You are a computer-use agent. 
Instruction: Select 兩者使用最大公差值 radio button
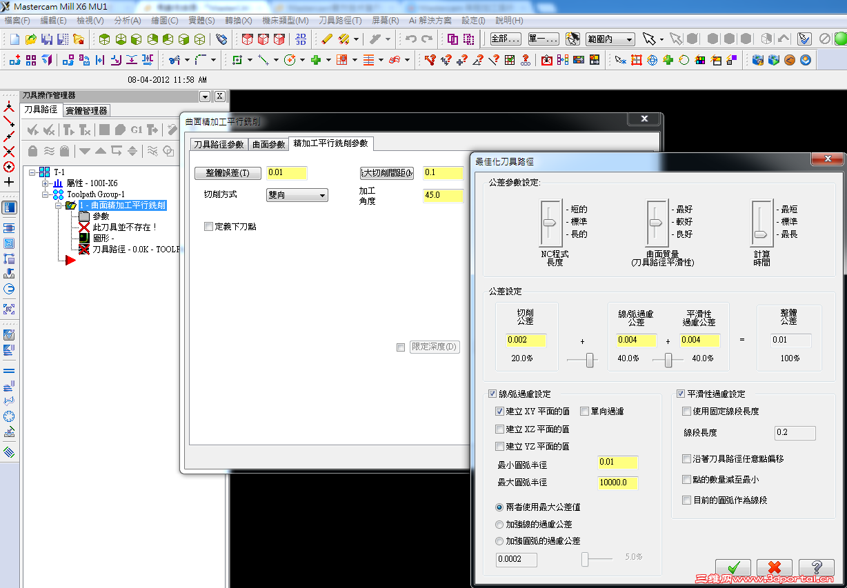click(500, 507)
